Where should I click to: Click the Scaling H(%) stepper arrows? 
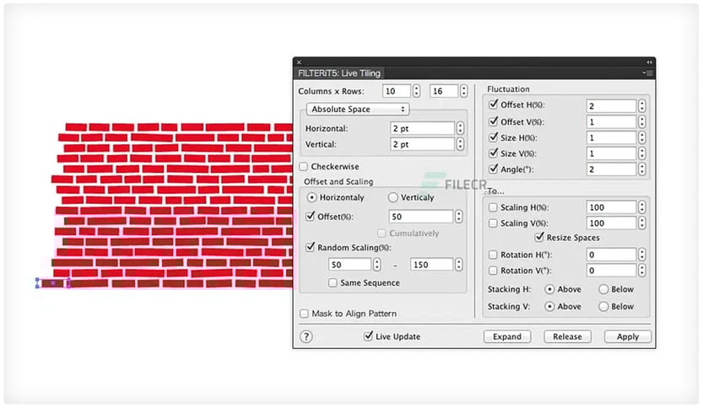click(x=641, y=207)
